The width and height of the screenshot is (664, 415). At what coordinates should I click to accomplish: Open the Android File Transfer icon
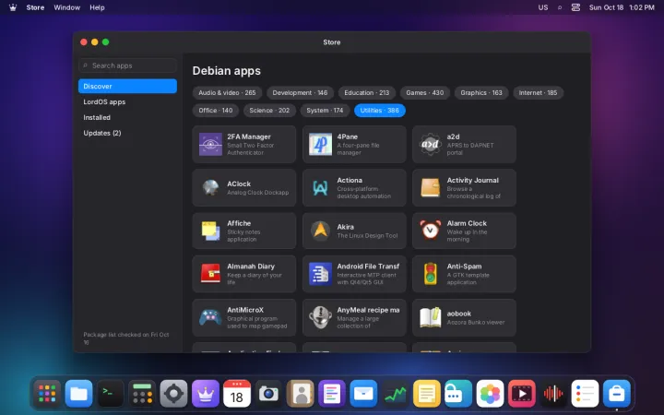point(321,274)
